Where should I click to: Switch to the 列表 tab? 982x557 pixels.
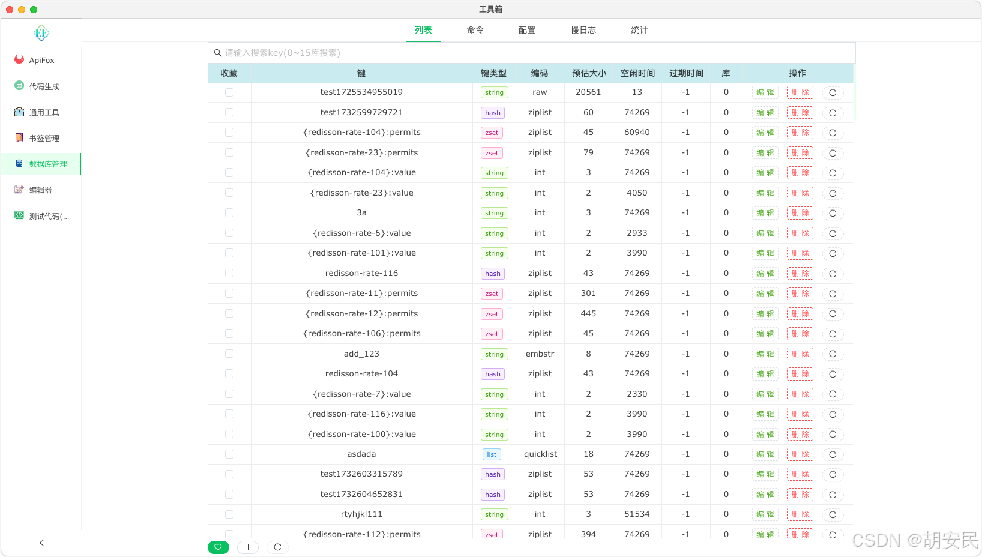(423, 30)
